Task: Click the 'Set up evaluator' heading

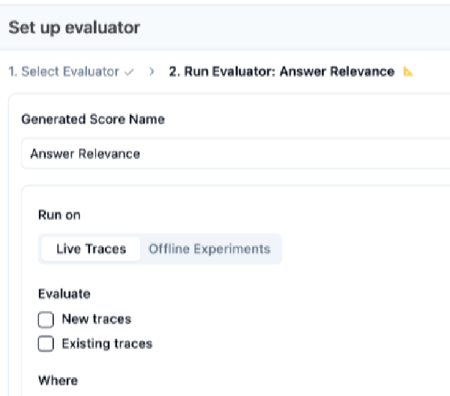Action: point(73,28)
